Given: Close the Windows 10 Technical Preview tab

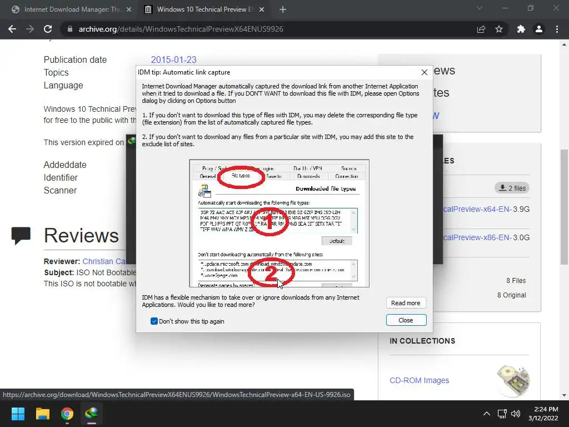Looking at the screenshot, I should (262, 10).
